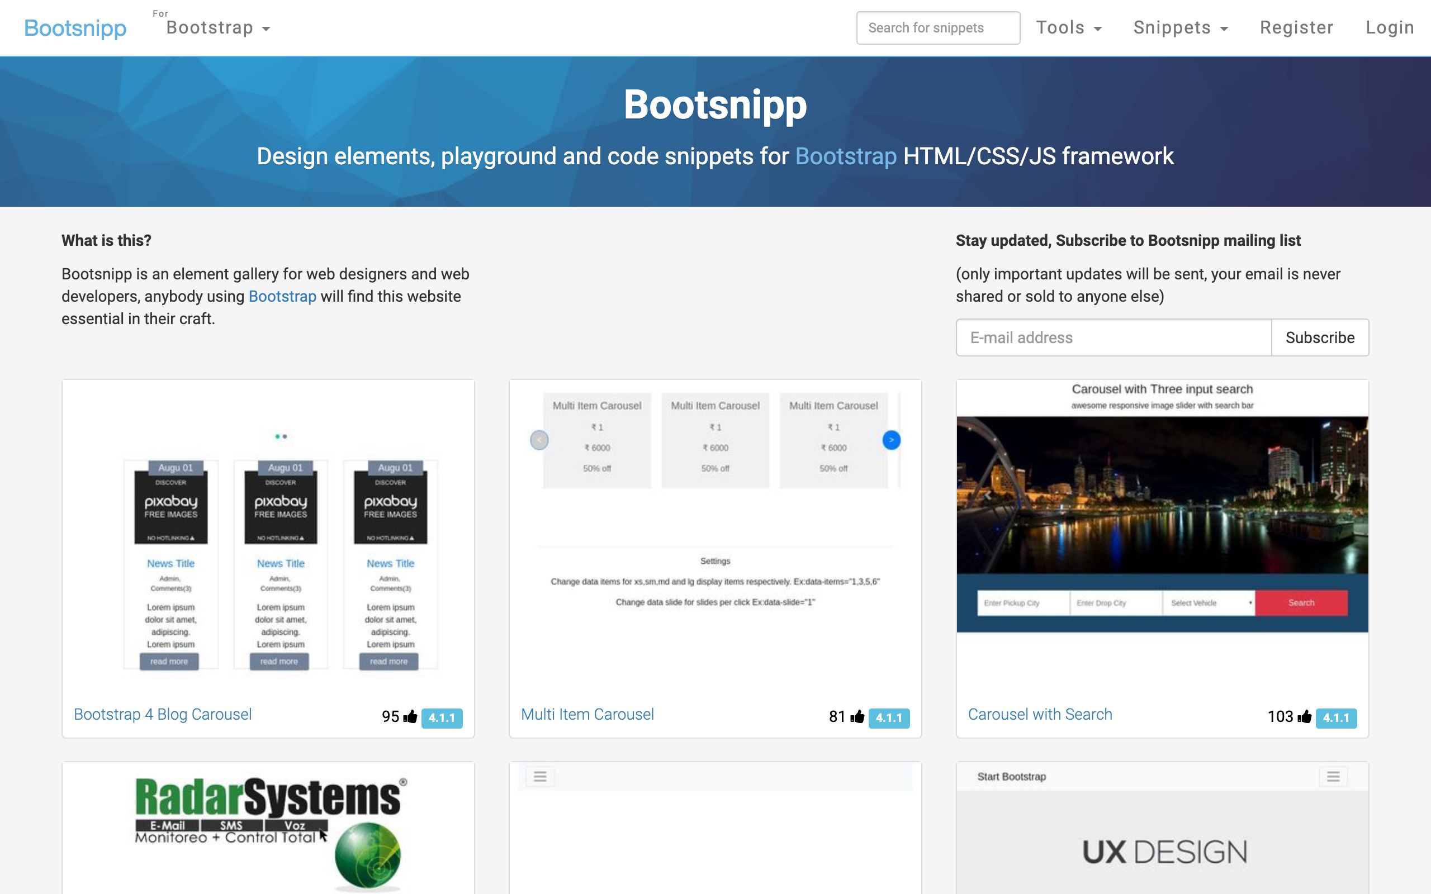Viewport: 1431px width, 894px height.
Task: Click the Subscribe button
Action: pyautogui.click(x=1320, y=337)
